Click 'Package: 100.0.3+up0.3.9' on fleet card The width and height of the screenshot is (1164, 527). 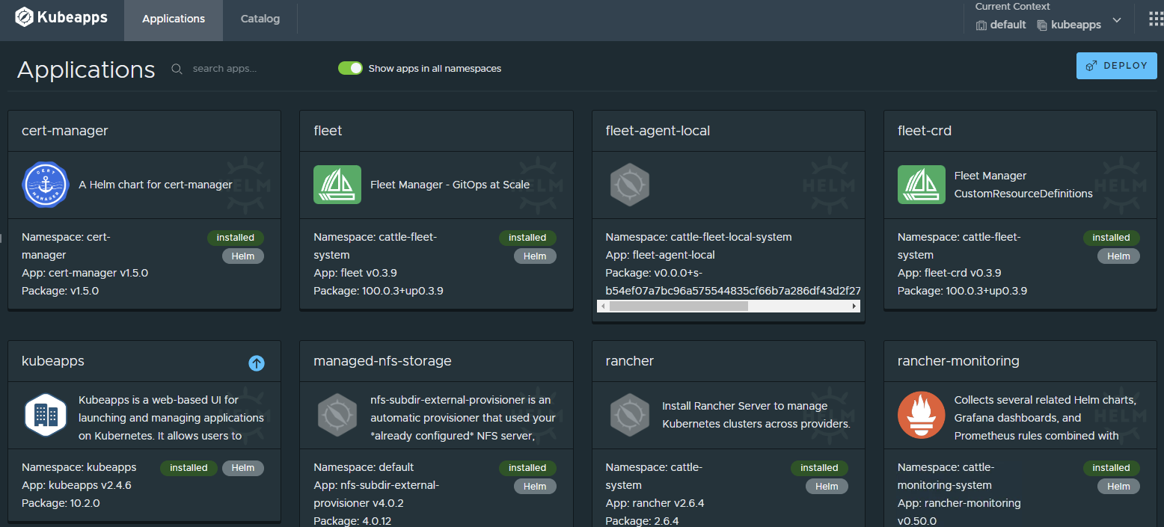coord(379,291)
